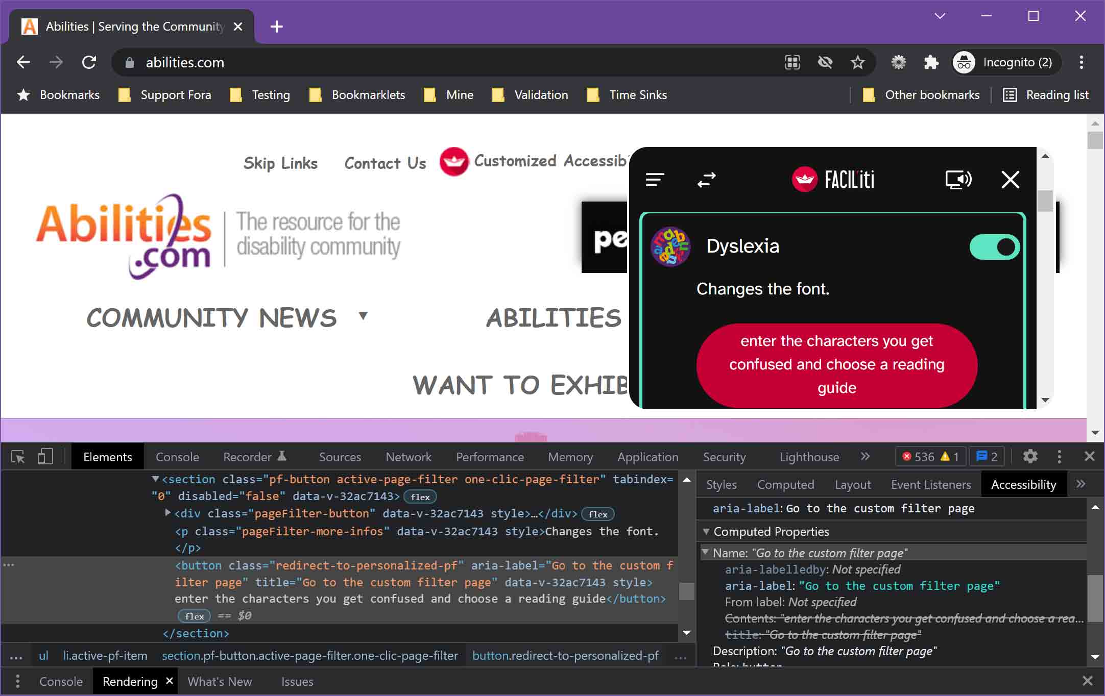
Task: Expand the div pageFilter-button node
Action: (x=168, y=513)
